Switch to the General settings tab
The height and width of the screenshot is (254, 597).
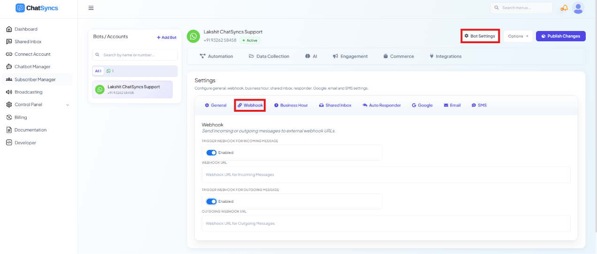point(215,105)
